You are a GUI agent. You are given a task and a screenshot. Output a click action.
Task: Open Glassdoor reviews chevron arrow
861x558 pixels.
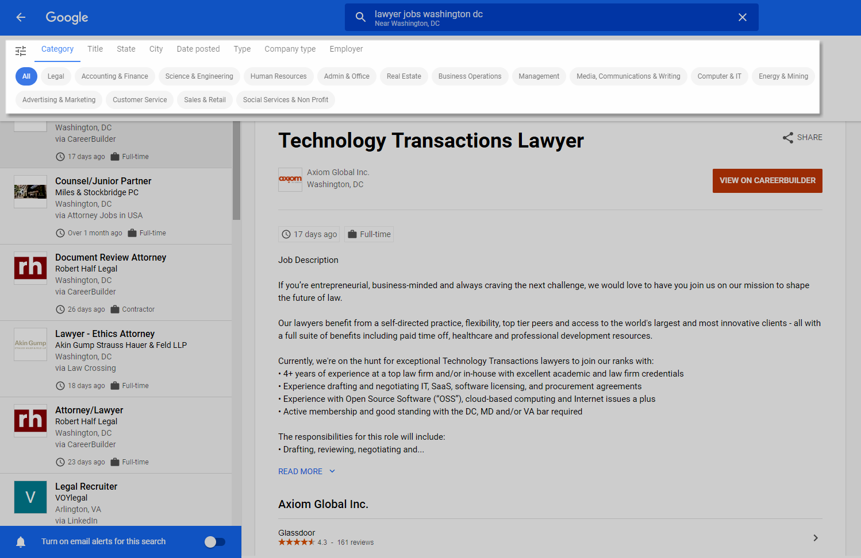tap(815, 538)
